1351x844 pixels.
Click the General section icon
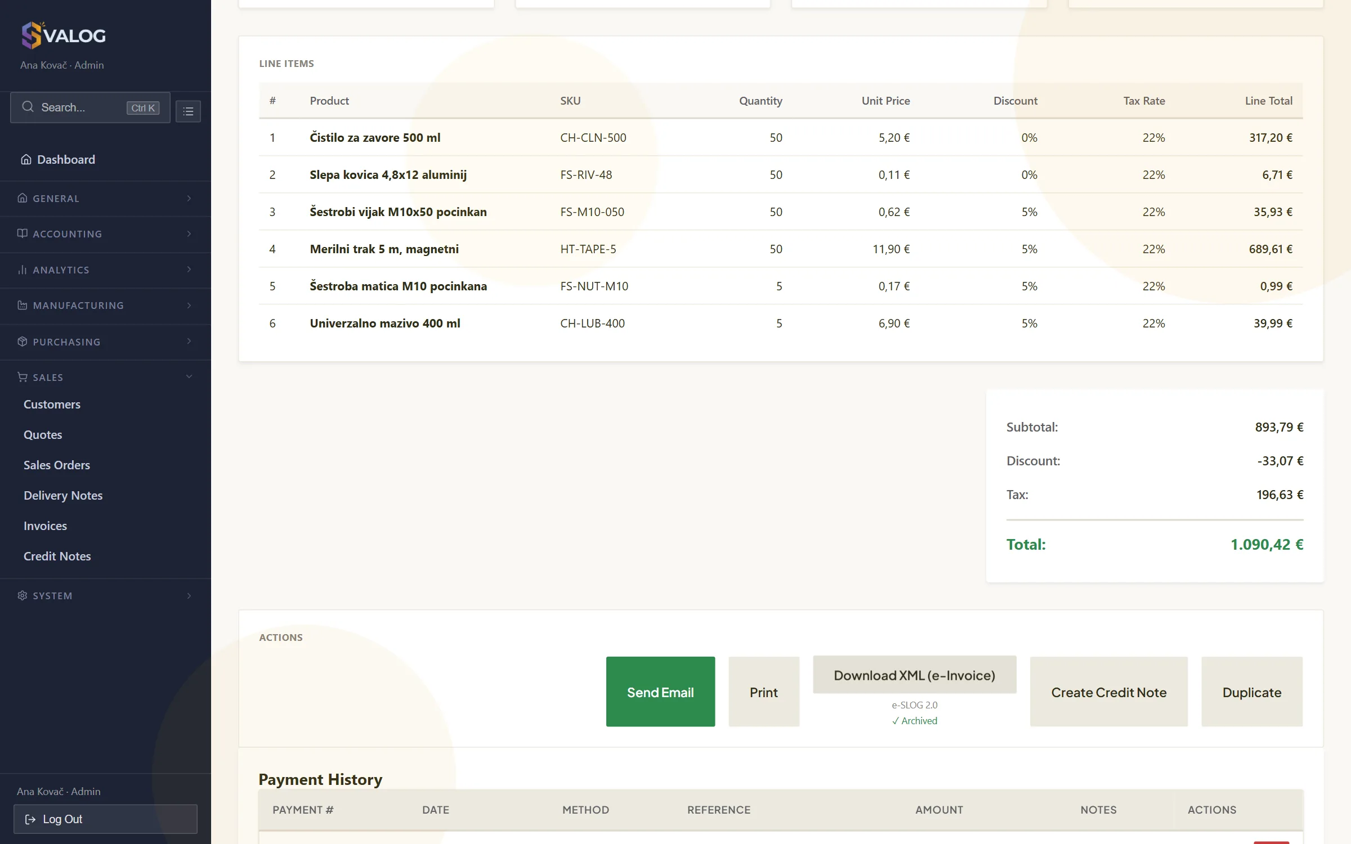23,198
